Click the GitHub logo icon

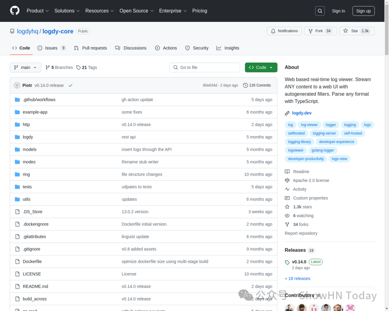point(15,11)
